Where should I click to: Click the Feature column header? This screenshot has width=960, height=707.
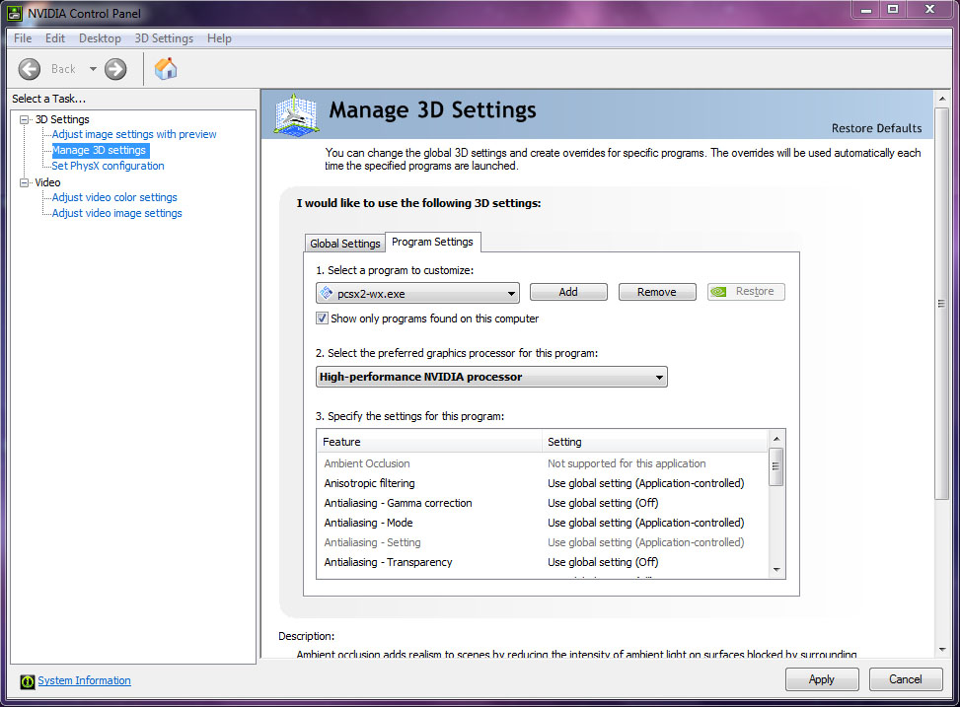pos(429,442)
